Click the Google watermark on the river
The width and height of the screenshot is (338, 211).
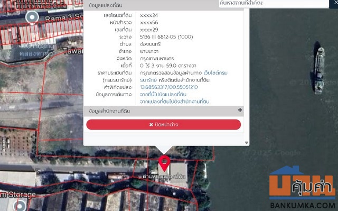[273, 153]
